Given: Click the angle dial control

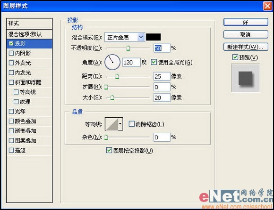Looking at the screenshot, I should (x=112, y=62).
